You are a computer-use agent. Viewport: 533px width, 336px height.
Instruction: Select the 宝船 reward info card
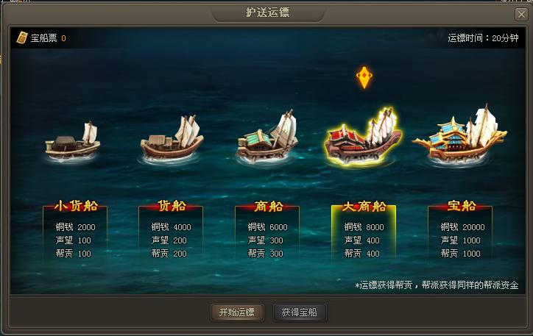(460, 230)
